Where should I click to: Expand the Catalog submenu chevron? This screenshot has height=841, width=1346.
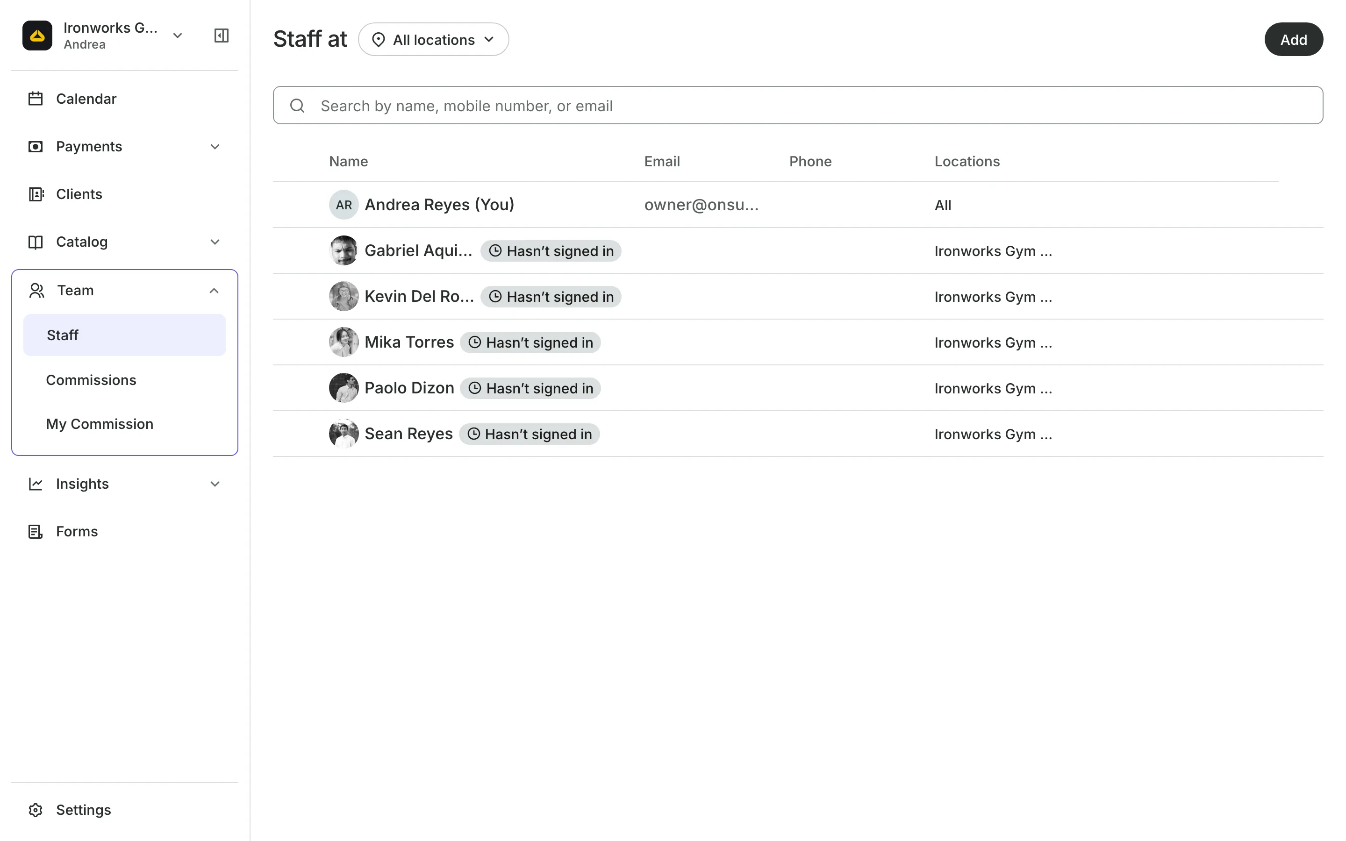[x=215, y=242]
